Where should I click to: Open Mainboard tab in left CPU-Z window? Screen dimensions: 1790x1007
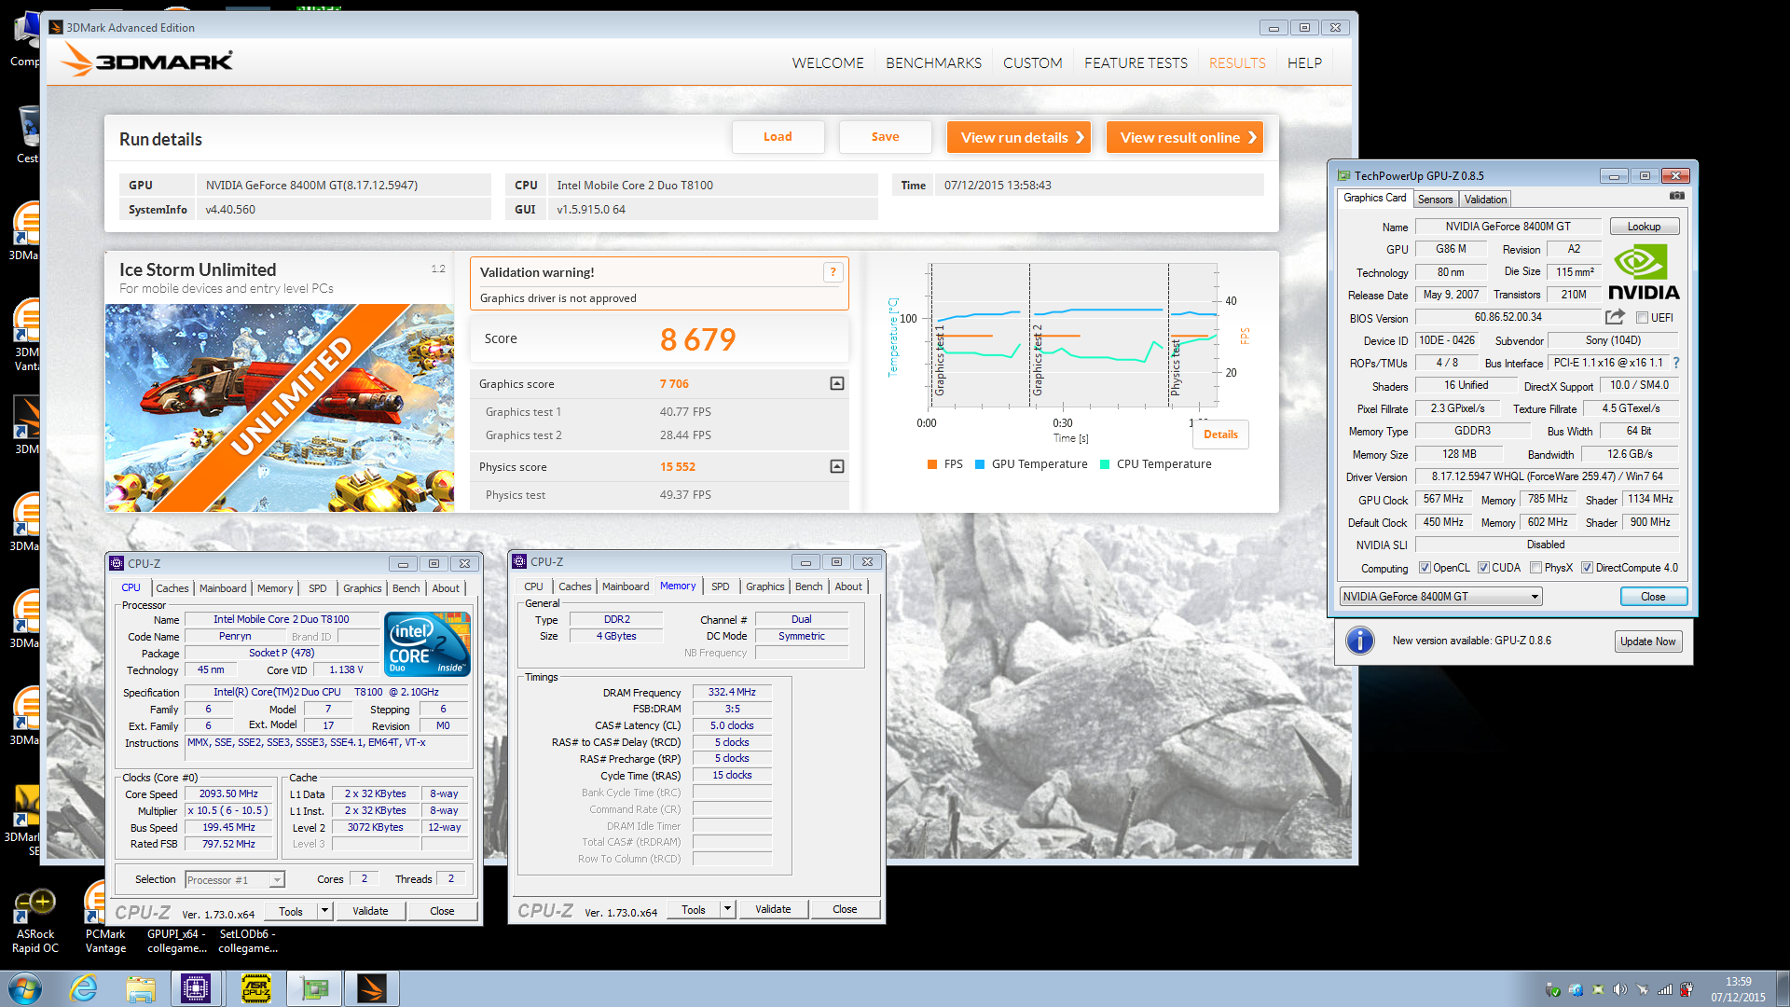tap(223, 588)
